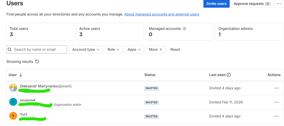Click the Organization admins card
The height and width of the screenshot is (126, 284).
[x=249, y=32]
